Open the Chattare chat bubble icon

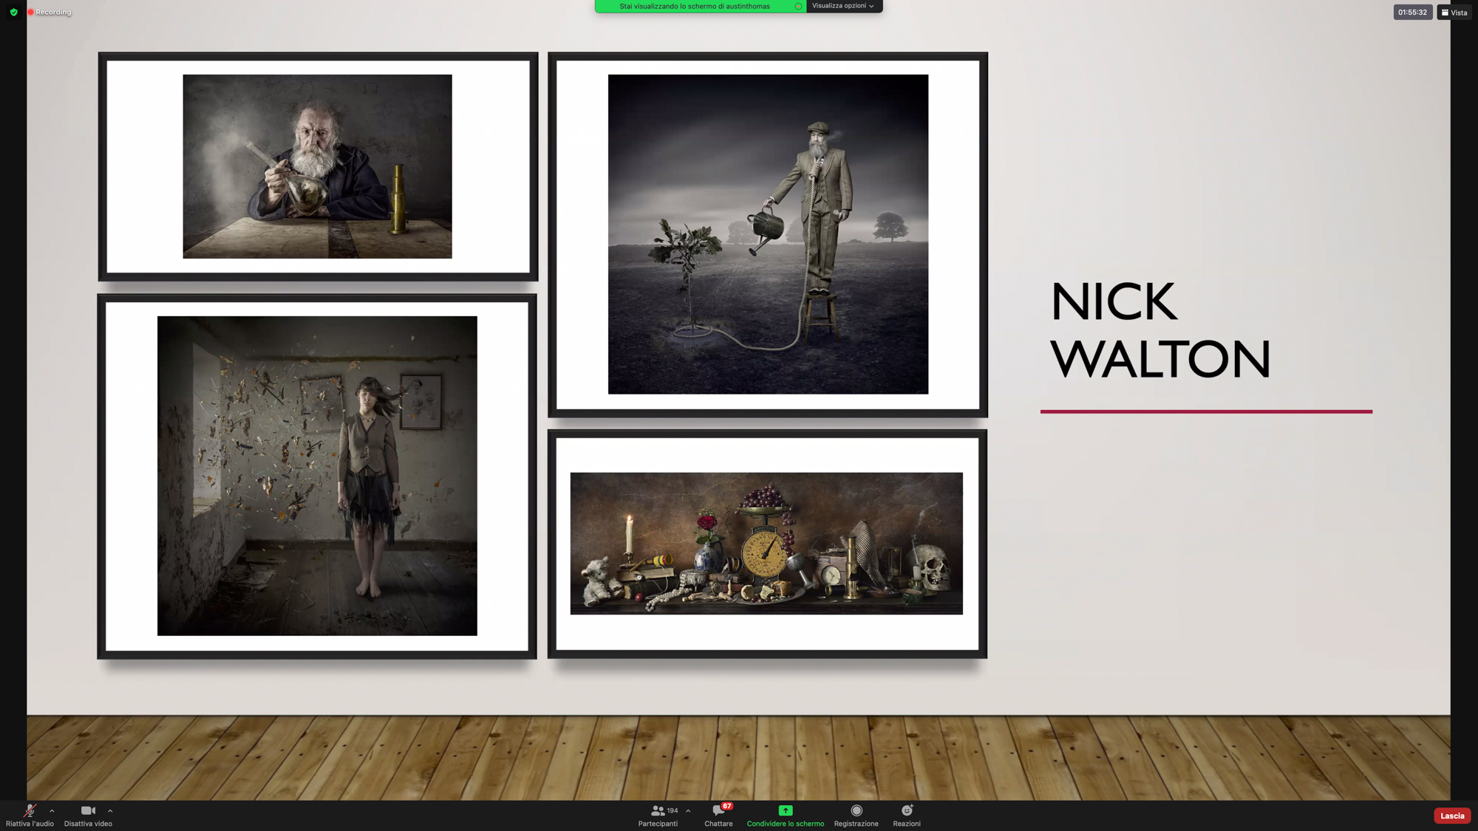[x=718, y=811]
